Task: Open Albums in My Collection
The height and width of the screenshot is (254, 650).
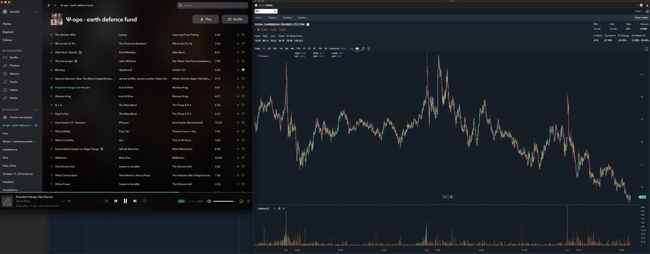Action: 14,73
